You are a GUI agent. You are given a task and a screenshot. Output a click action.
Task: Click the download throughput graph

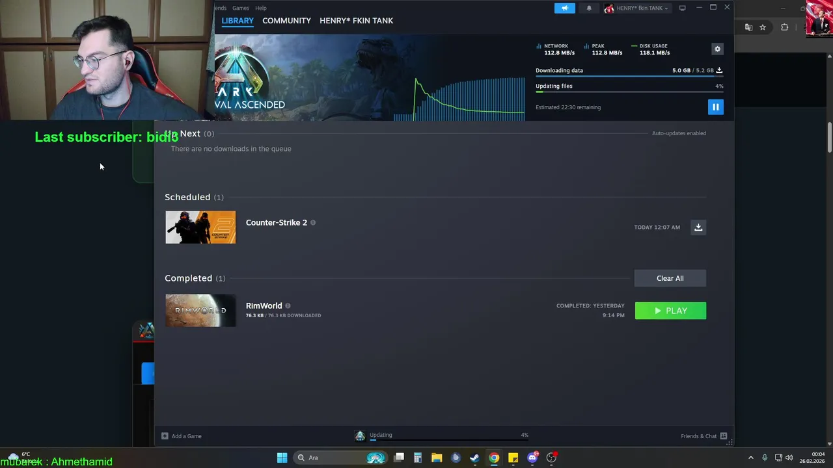click(459, 99)
